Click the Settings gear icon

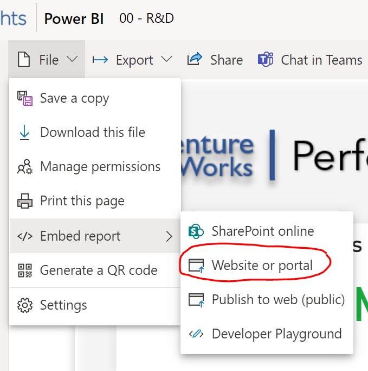pyautogui.click(x=25, y=305)
